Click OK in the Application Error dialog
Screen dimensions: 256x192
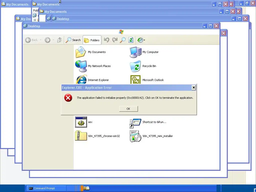pos(128,109)
